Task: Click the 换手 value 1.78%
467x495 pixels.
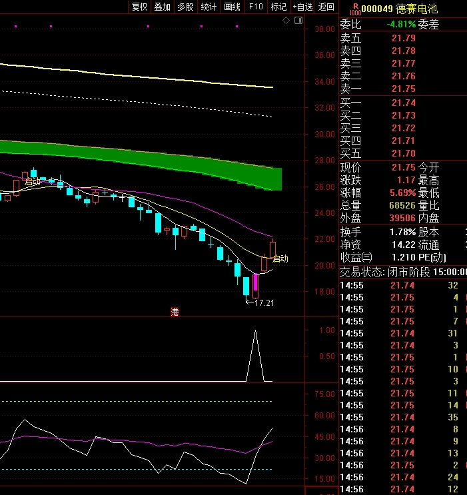Action: pos(402,232)
